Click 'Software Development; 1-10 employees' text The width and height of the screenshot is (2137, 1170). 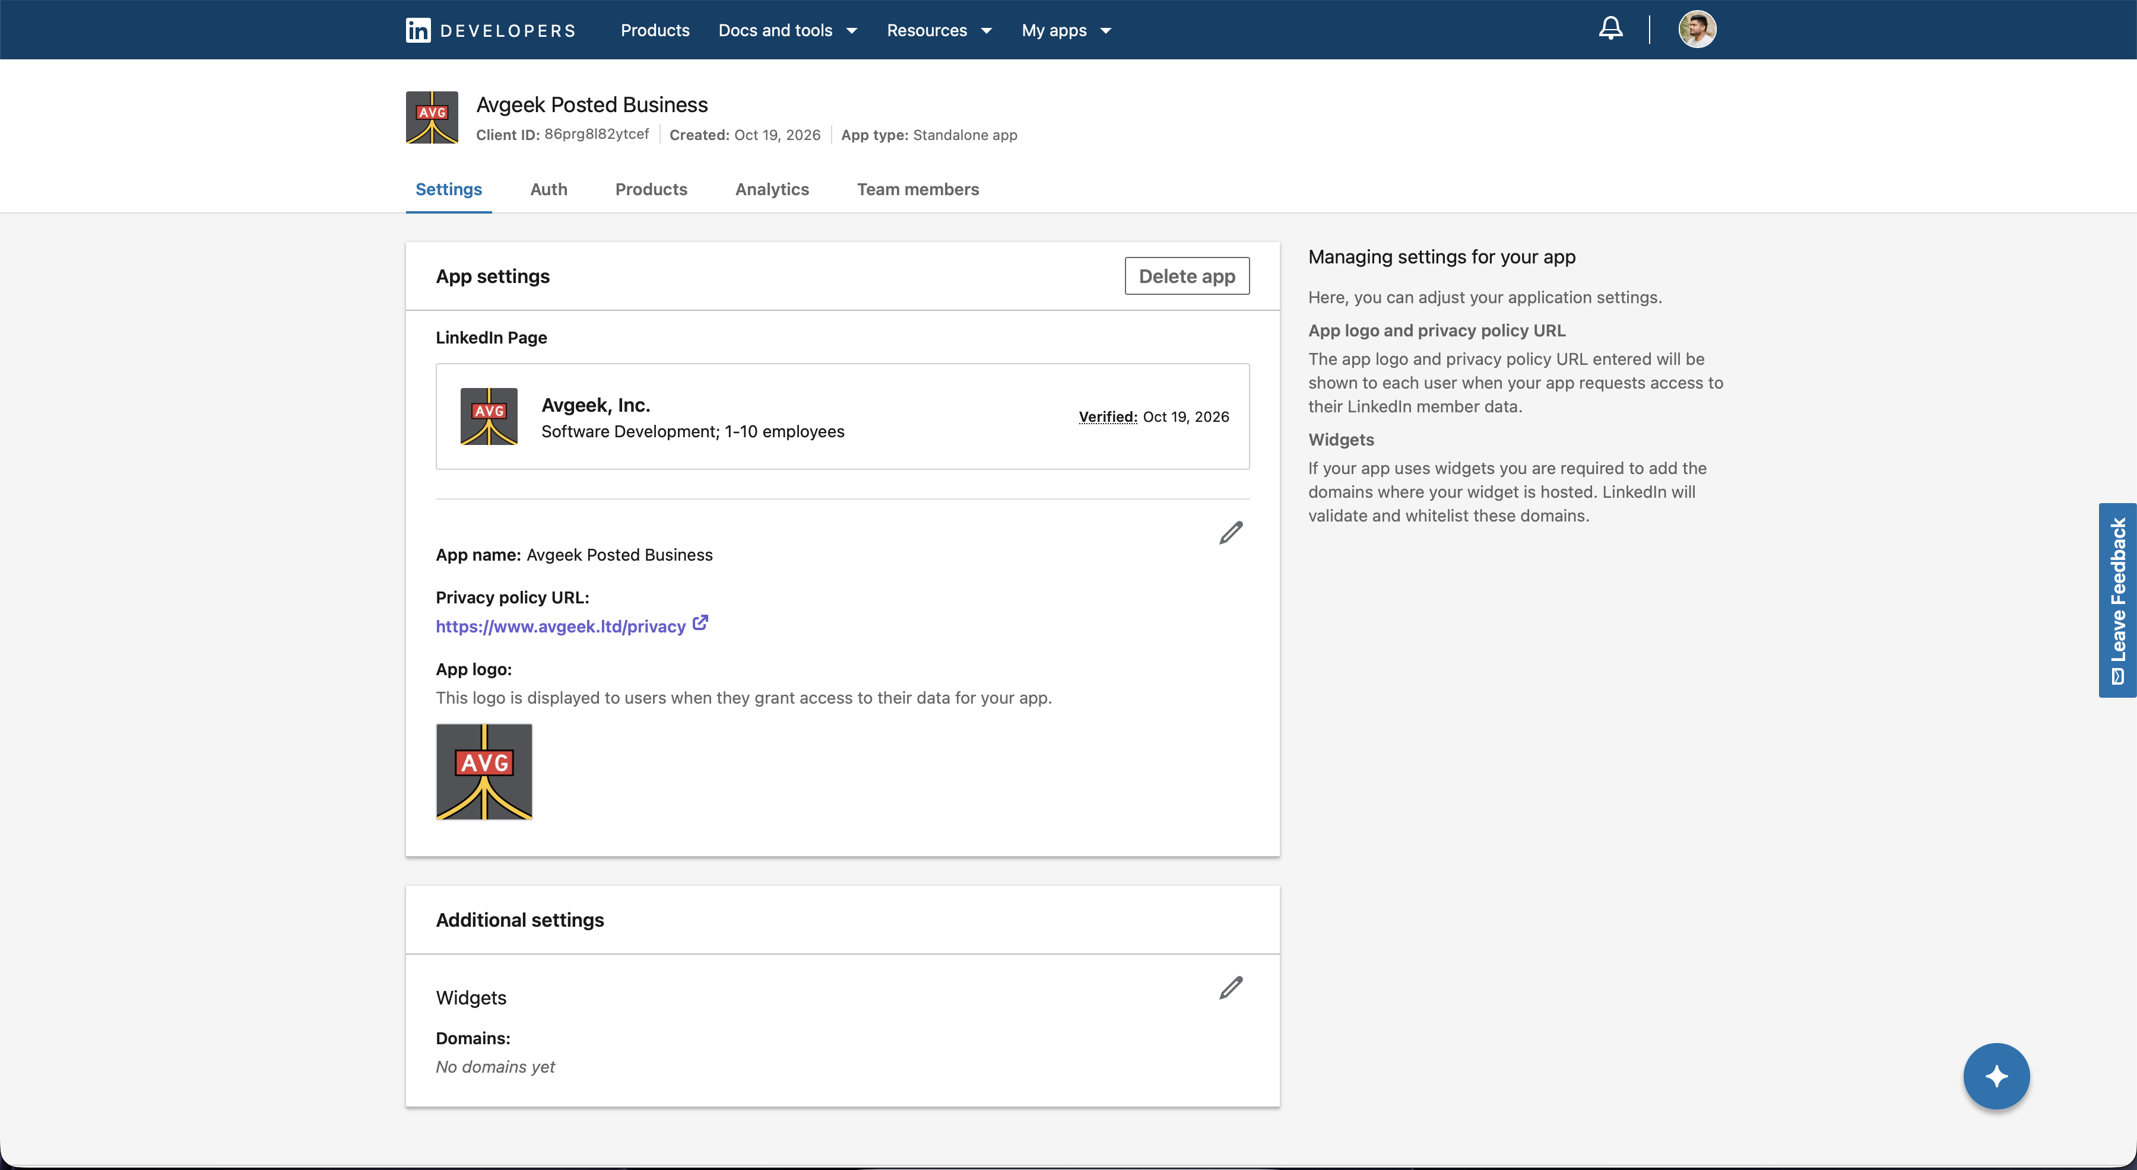[x=693, y=431]
